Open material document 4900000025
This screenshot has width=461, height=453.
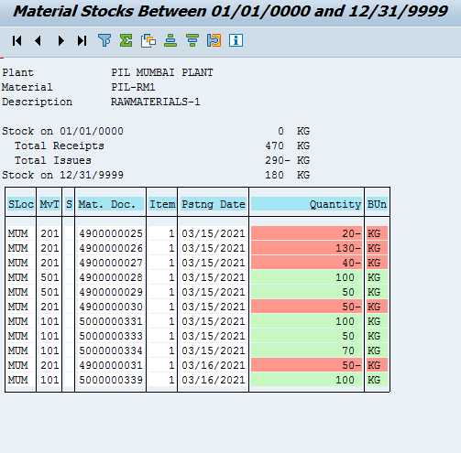(x=111, y=233)
